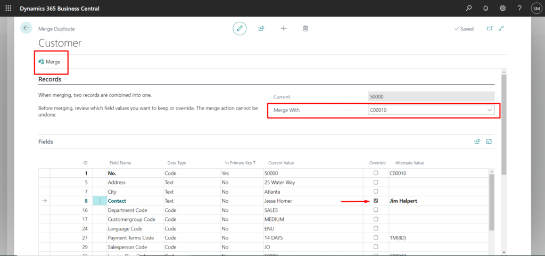Uncheck Override for the Contact row

coord(376,201)
